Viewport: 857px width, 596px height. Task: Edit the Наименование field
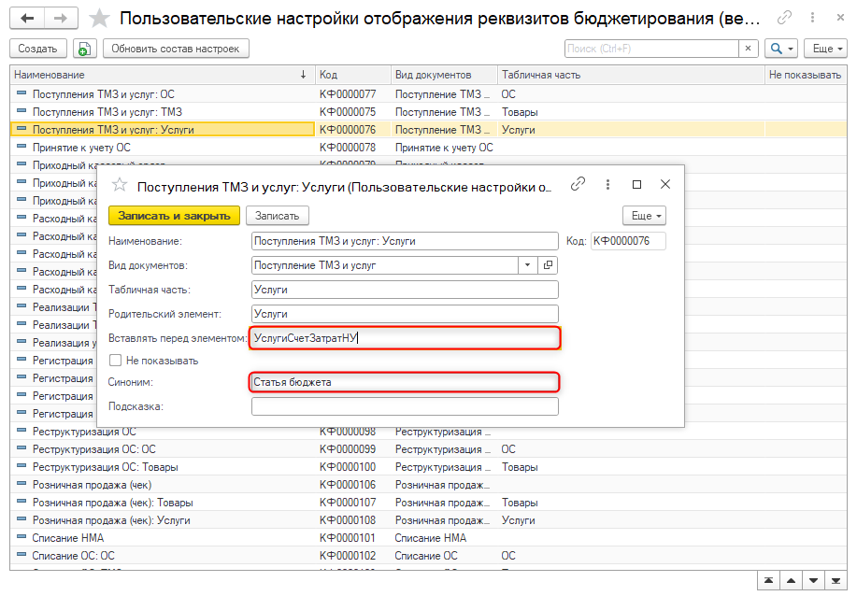point(405,241)
